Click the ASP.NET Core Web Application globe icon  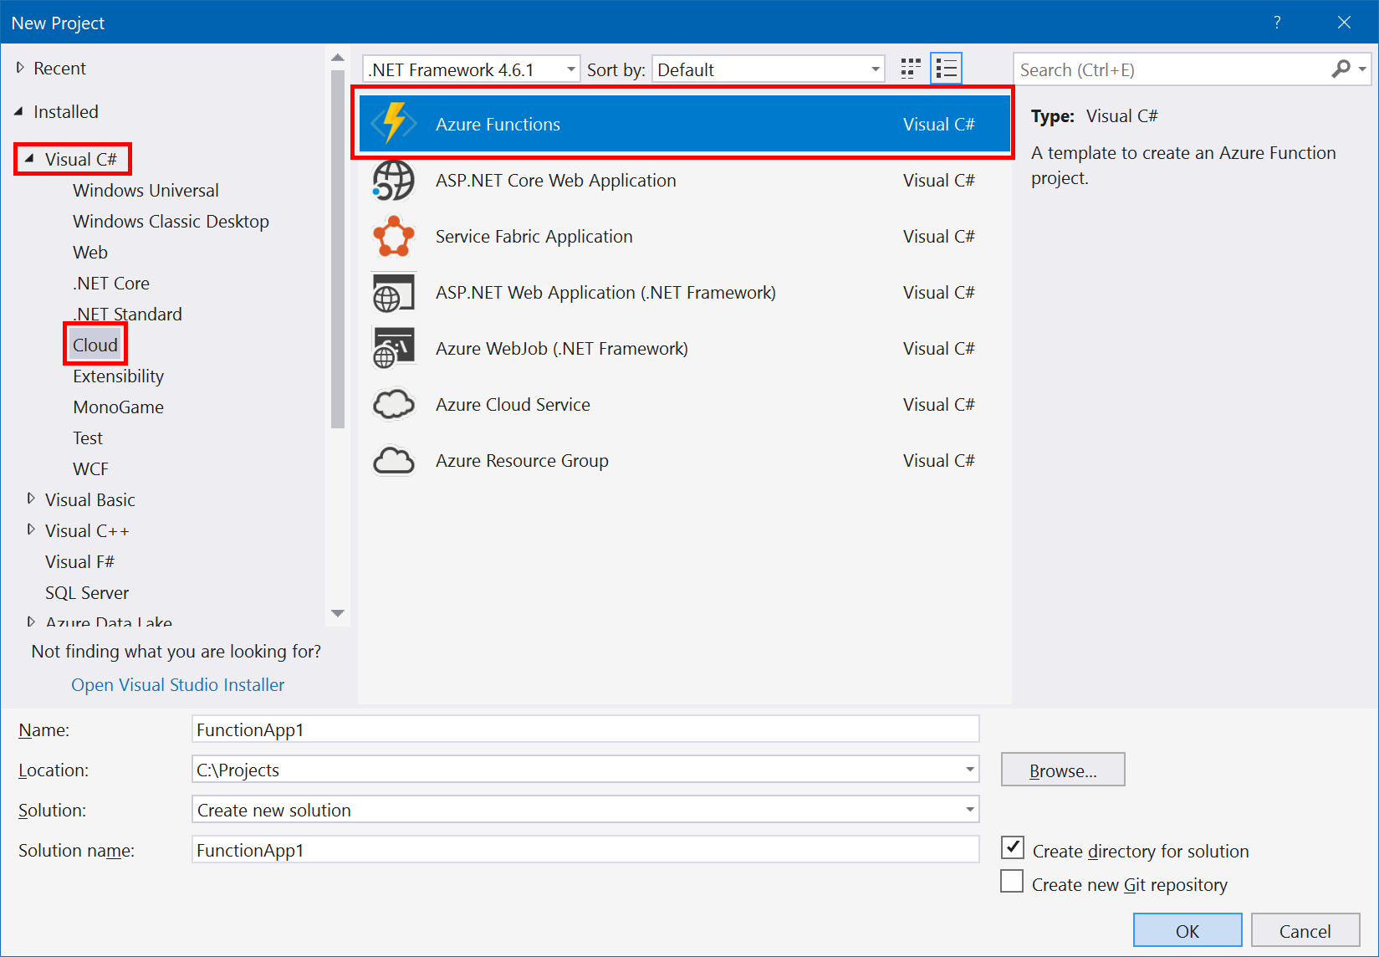[394, 180]
